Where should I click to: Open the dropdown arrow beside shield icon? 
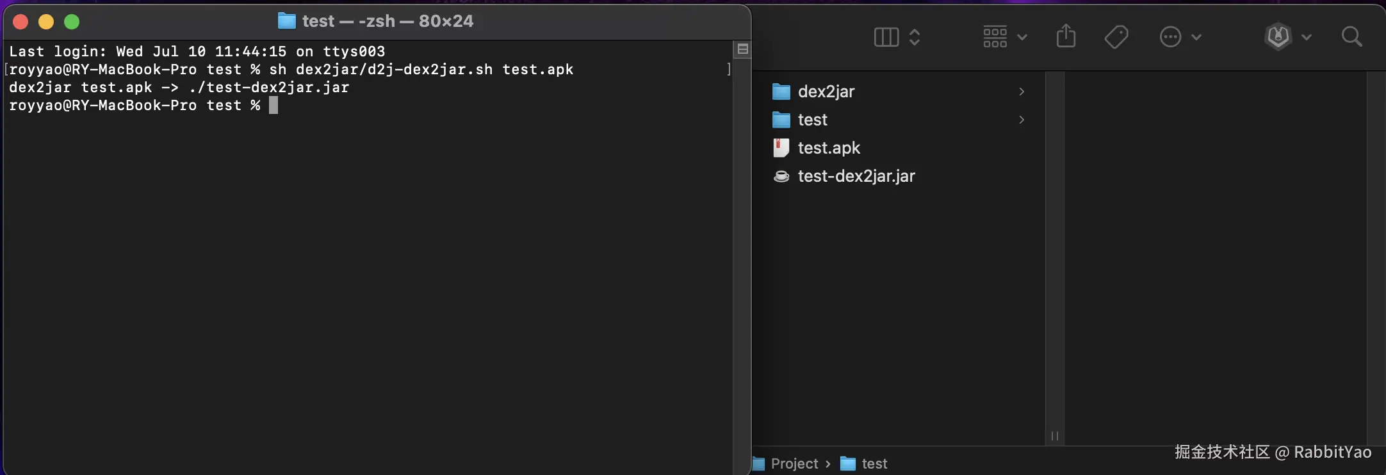click(1307, 37)
